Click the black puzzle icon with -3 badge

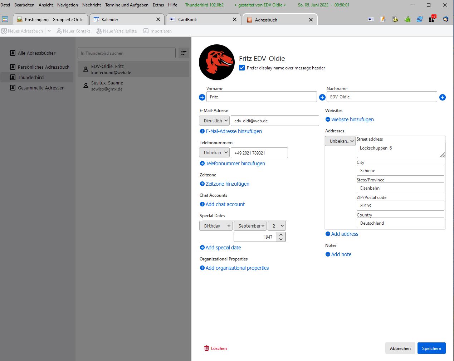(432, 19)
